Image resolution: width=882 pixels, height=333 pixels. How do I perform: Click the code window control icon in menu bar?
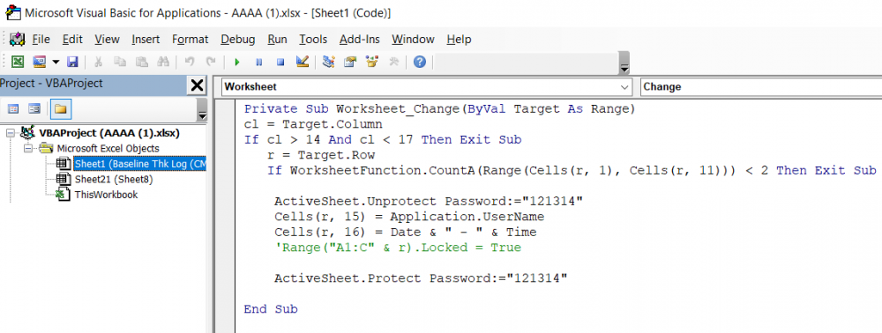pyautogui.click(x=18, y=40)
